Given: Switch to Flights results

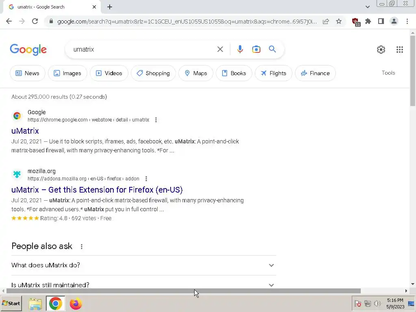Looking at the screenshot, I should [273, 73].
